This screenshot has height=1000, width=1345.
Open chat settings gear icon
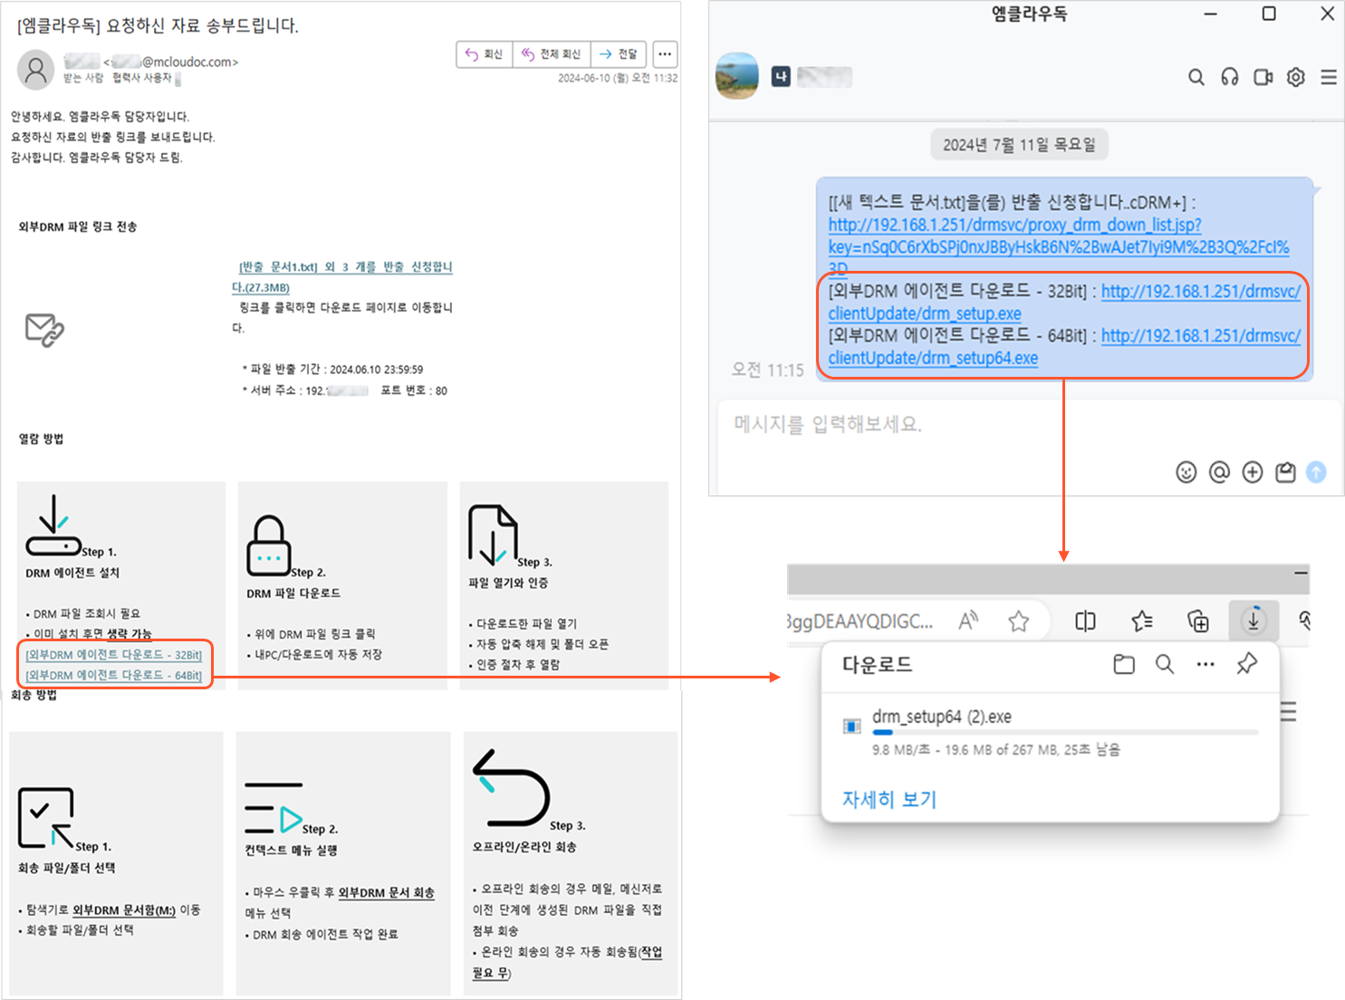pos(1296,78)
